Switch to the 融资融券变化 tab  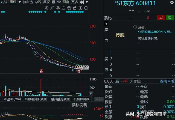coord(60,99)
